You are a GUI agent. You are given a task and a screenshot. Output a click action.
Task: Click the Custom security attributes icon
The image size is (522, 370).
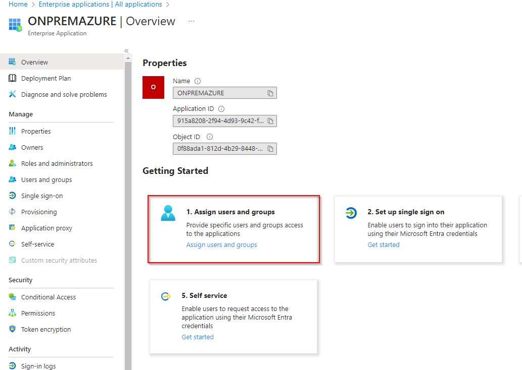[x=12, y=260]
